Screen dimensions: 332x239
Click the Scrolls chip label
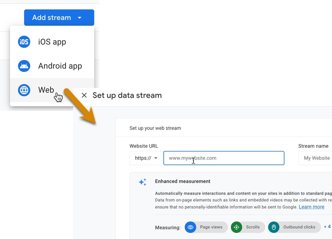click(252, 227)
